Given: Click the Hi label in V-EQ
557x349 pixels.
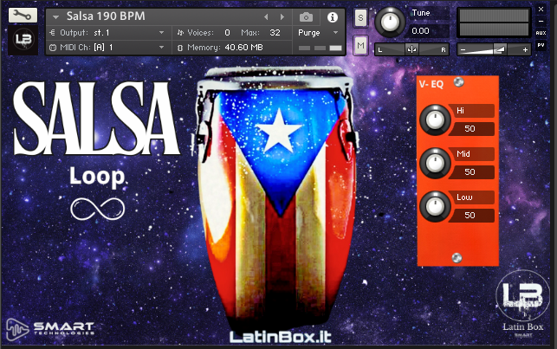Looking at the screenshot, I should pyautogui.click(x=460, y=111).
